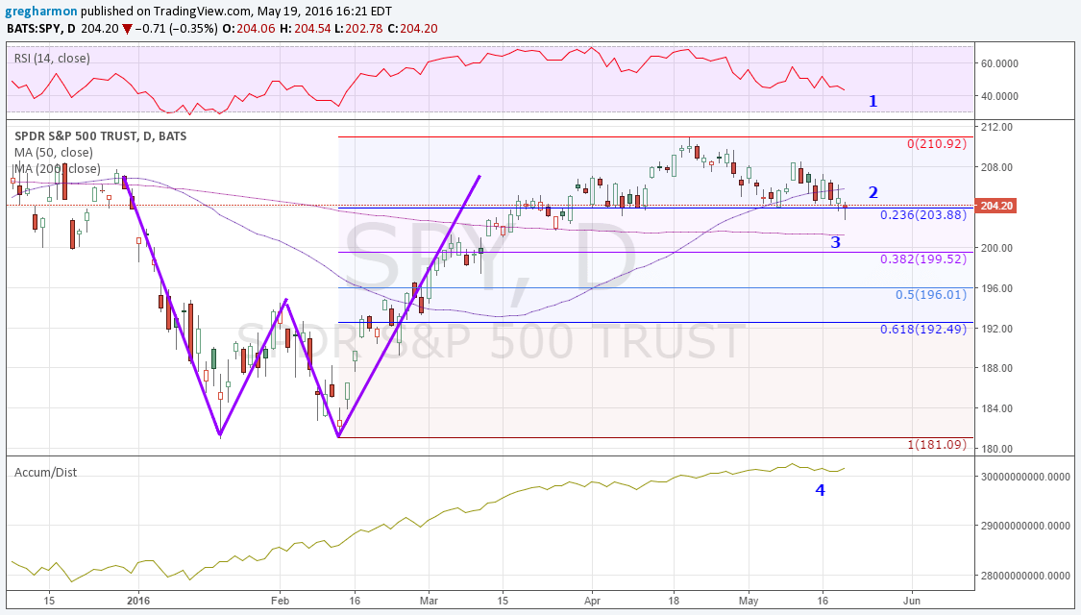
Task: Click the 180.00 price axis value
Action: click(996, 449)
